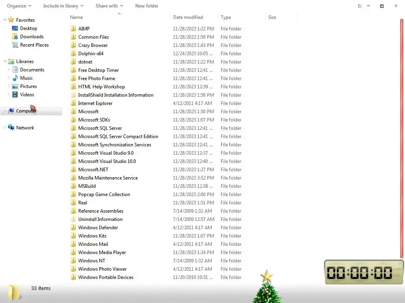
Task: Click the change view icon
Action: 360,6
